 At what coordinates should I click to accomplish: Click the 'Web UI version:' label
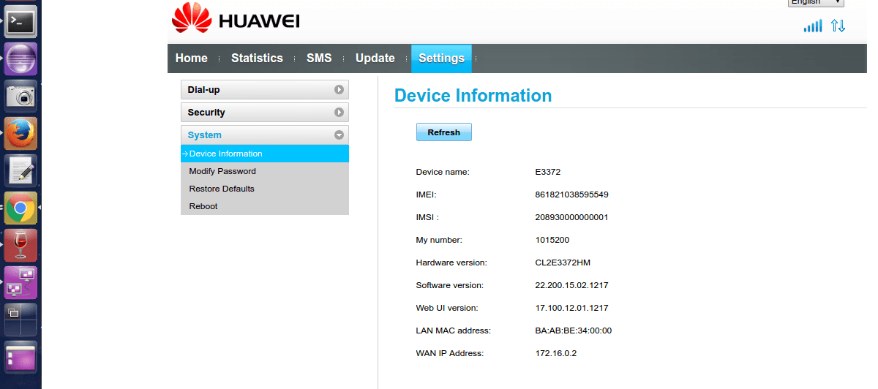click(x=449, y=308)
